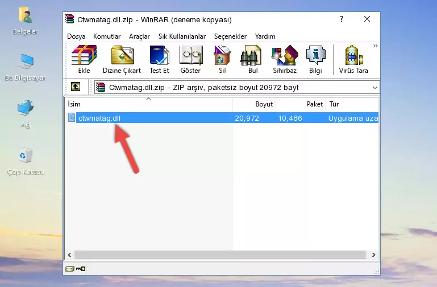
Task: Click the Uygulama uza type cell
Action: coord(353,118)
